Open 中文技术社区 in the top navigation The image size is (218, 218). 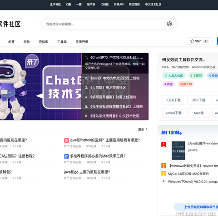153,5
